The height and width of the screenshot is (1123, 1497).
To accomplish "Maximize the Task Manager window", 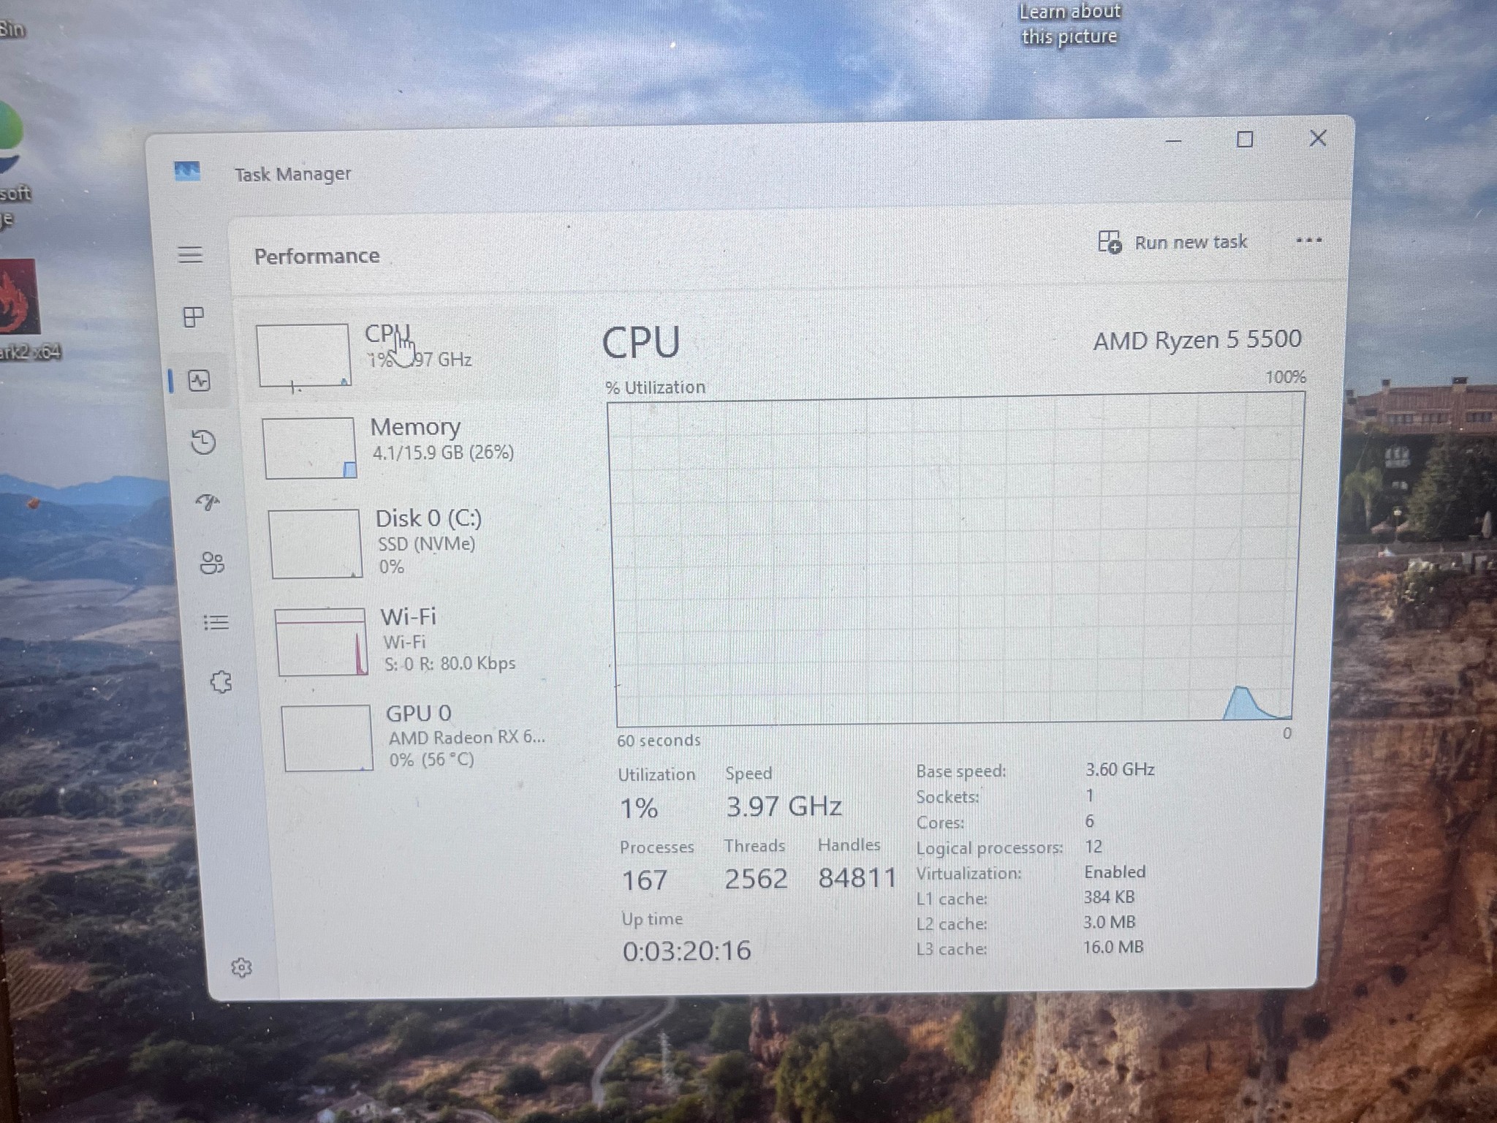I will [x=1245, y=139].
